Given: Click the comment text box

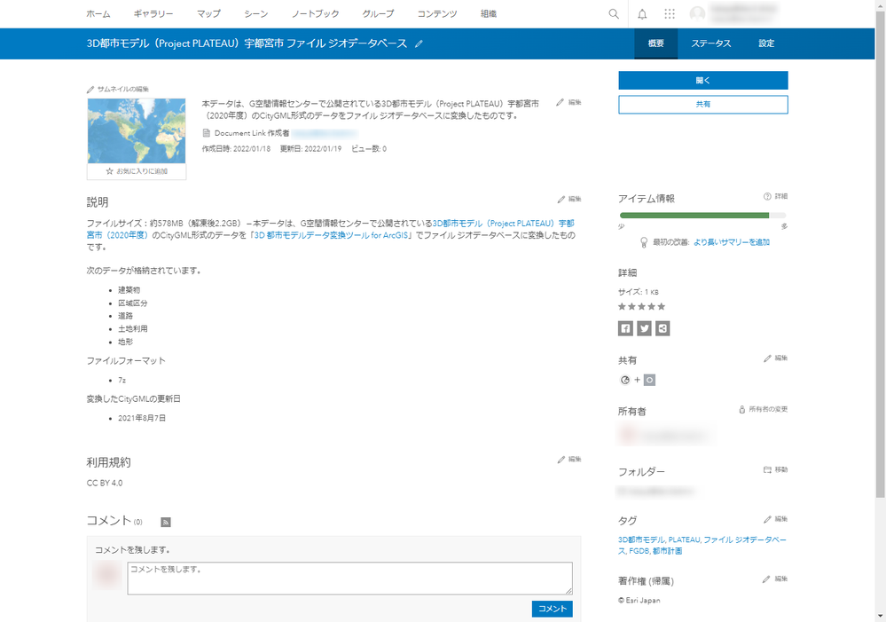Looking at the screenshot, I should 349,578.
